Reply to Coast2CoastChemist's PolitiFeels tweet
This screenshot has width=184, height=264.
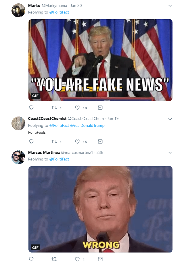(31, 141)
